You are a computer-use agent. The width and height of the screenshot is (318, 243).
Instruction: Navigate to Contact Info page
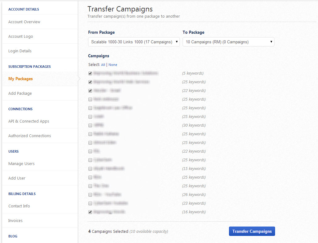19,206
